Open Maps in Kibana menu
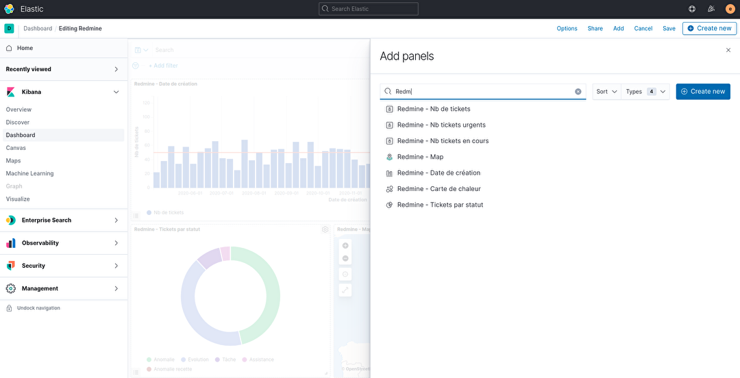740x378 pixels. click(x=13, y=160)
